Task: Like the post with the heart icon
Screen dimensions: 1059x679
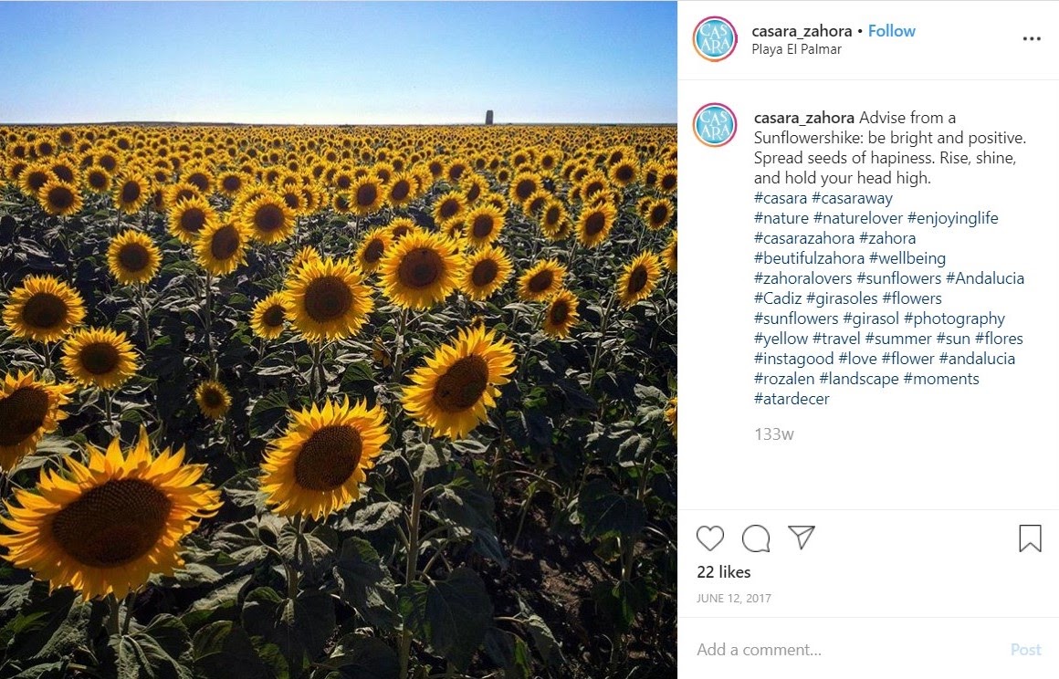Action: point(709,539)
